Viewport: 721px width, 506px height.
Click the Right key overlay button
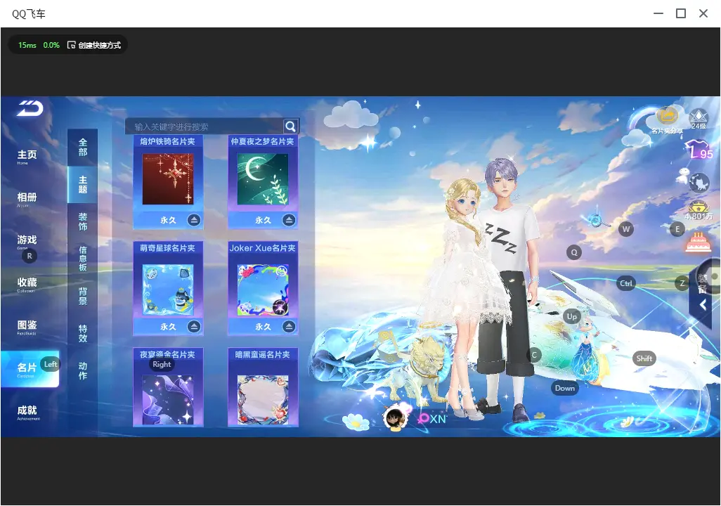pyautogui.click(x=162, y=364)
